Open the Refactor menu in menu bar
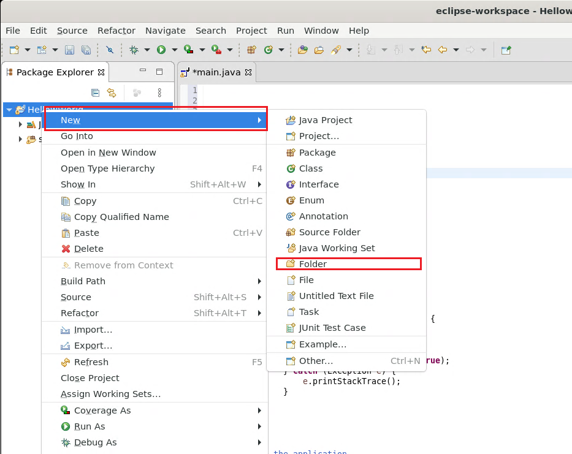The width and height of the screenshot is (572, 454). point(116,31)
